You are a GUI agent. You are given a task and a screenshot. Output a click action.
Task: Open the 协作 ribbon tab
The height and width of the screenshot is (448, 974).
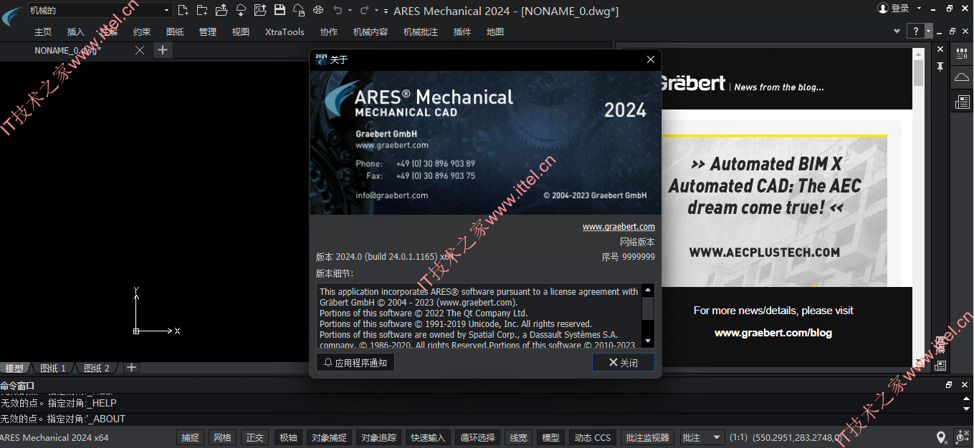329,31
